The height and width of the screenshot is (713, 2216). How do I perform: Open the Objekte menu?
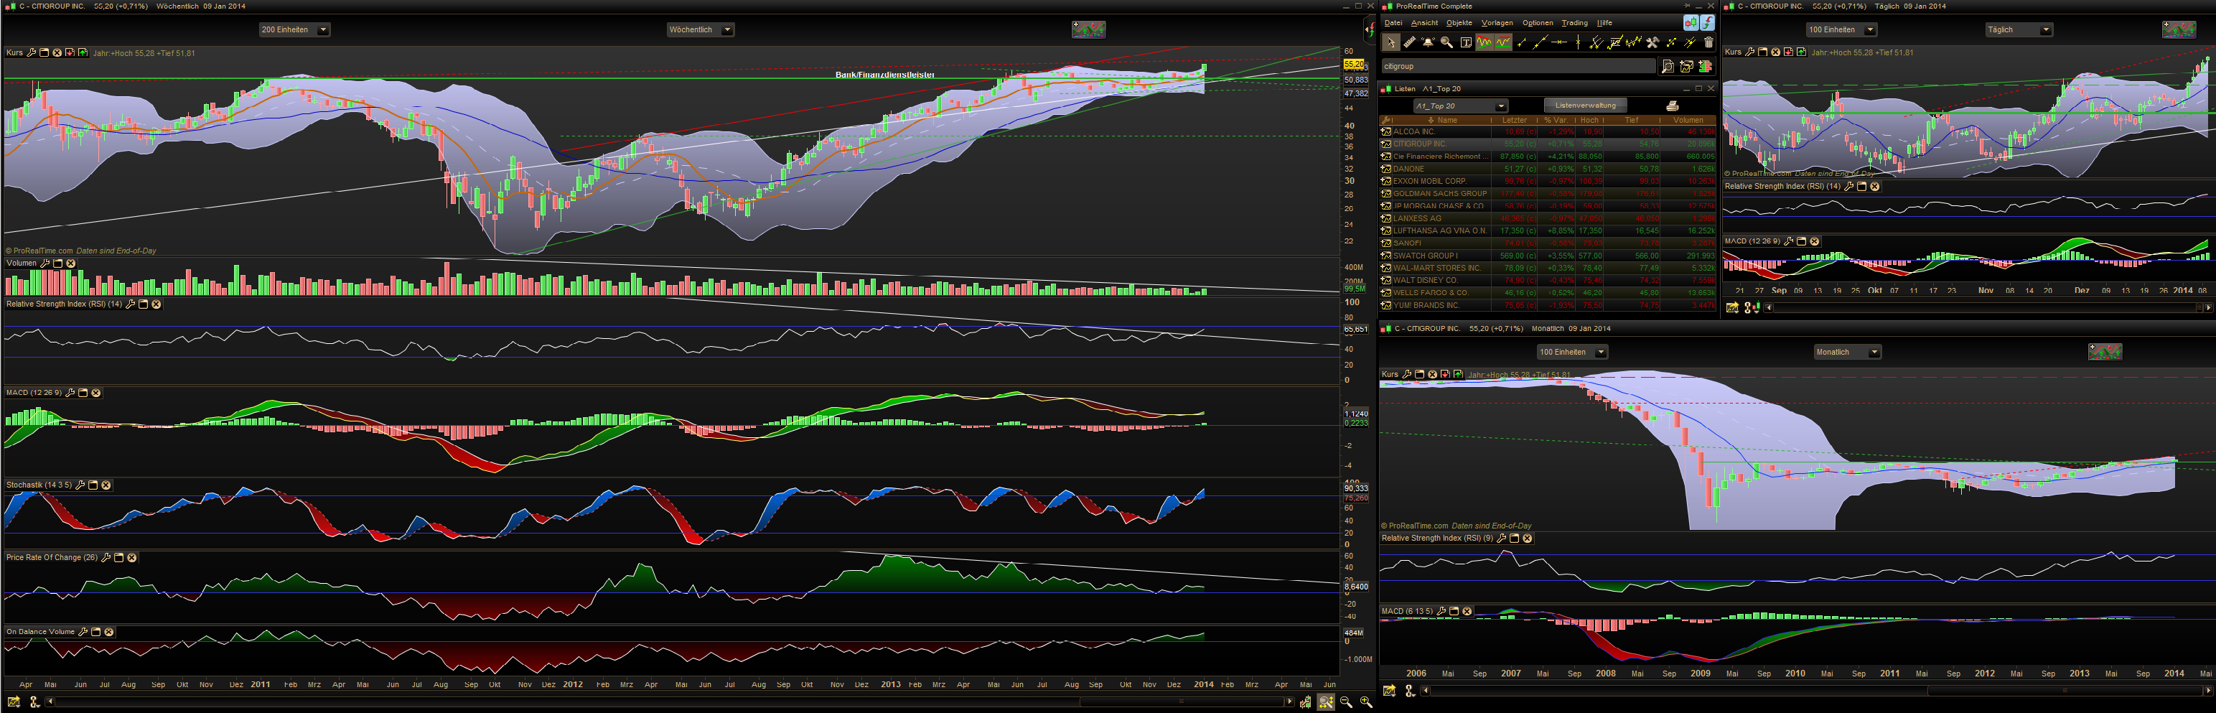point(1459,23)
